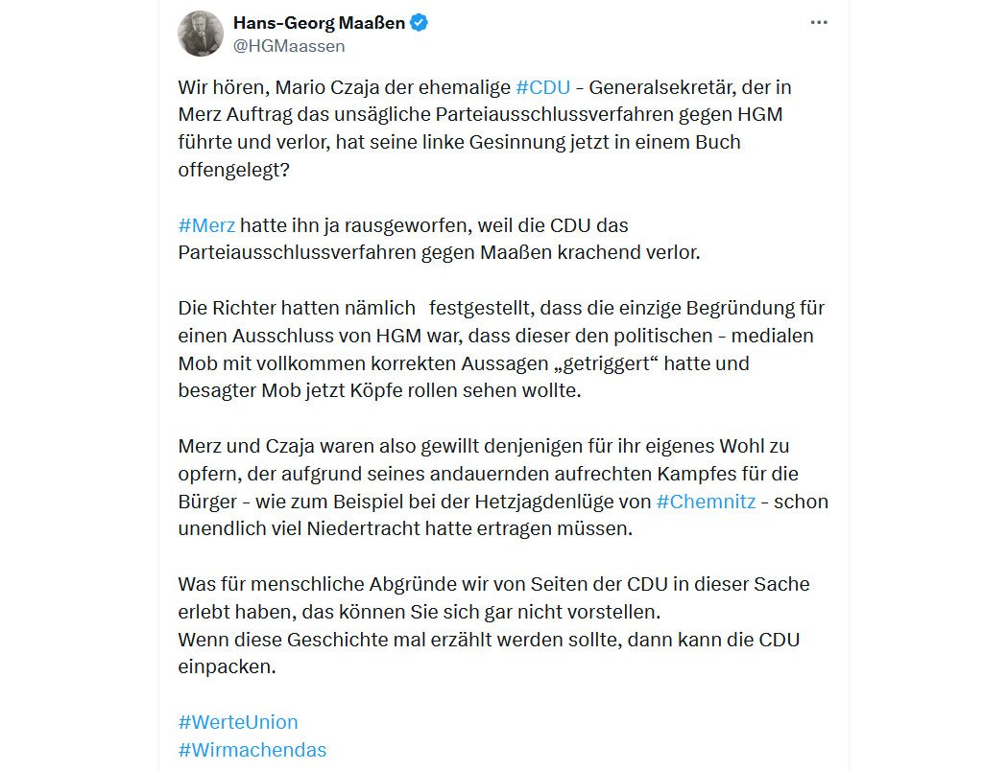Viewport: 1008px width, 771px height.
Task: Open Hans-Georg Maaßen's profile avatar
Action: 201,34
